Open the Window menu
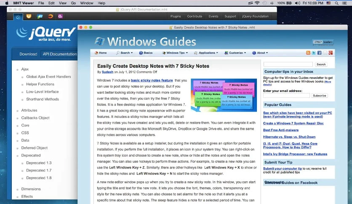Viewport: 352px width, 204px height. point(87,3)
